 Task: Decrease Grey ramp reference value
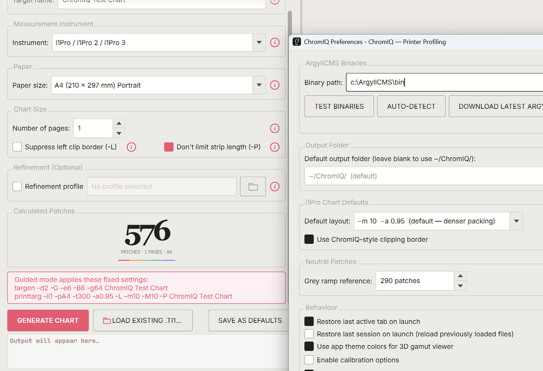(460, 285)
